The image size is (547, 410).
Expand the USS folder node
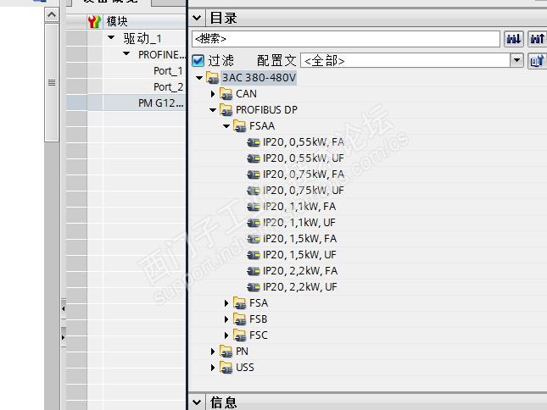213,367
